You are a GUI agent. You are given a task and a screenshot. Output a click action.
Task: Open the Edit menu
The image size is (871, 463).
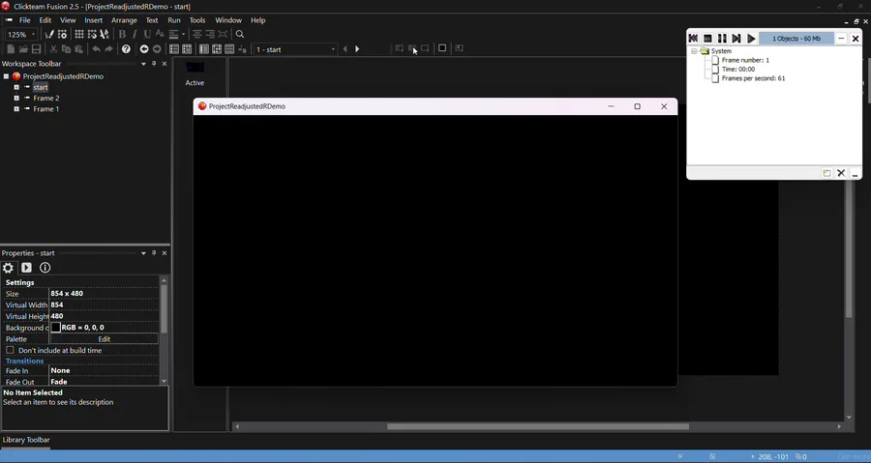[x=45, y=20]
